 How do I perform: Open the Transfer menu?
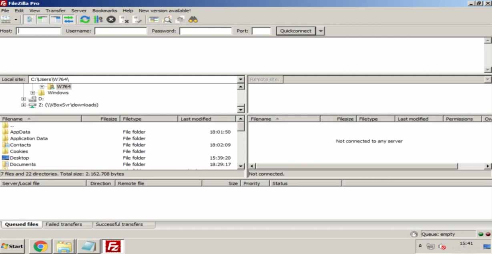(56, 10)
